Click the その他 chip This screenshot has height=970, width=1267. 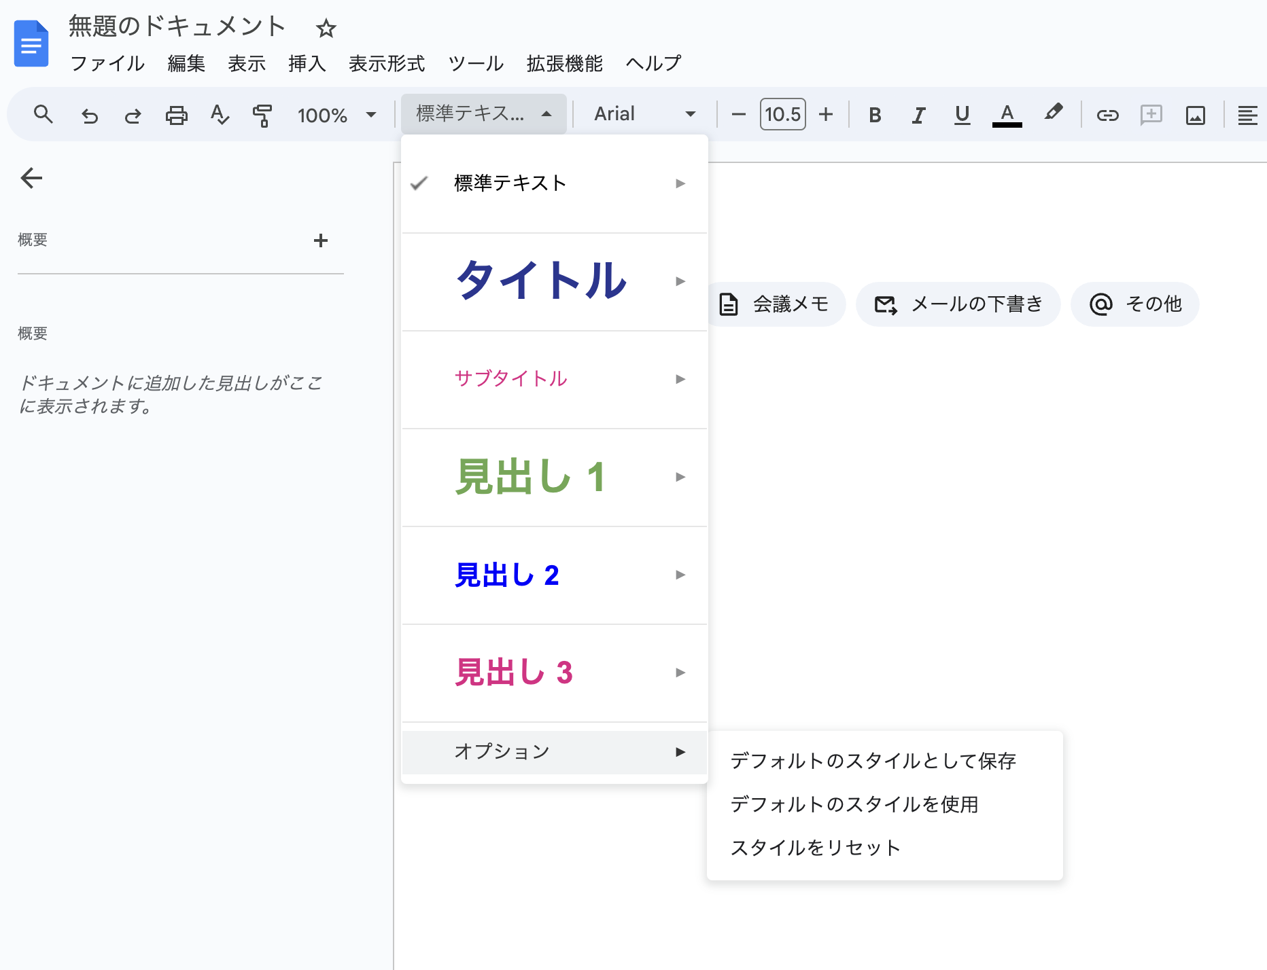click(1135, 304)
